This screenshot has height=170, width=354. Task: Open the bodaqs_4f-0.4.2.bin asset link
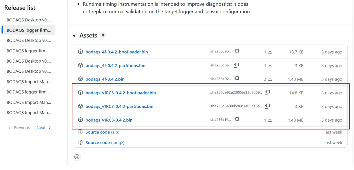pos(105,79)
